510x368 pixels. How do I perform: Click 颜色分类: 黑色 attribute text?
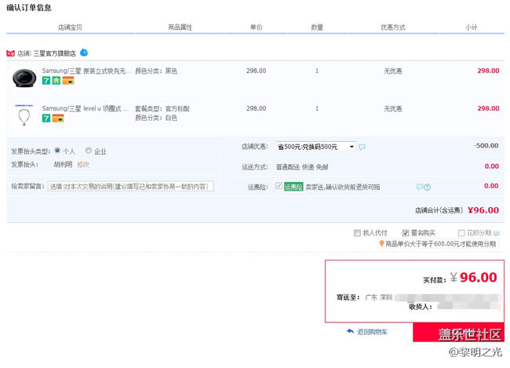[x=156, y=71]
